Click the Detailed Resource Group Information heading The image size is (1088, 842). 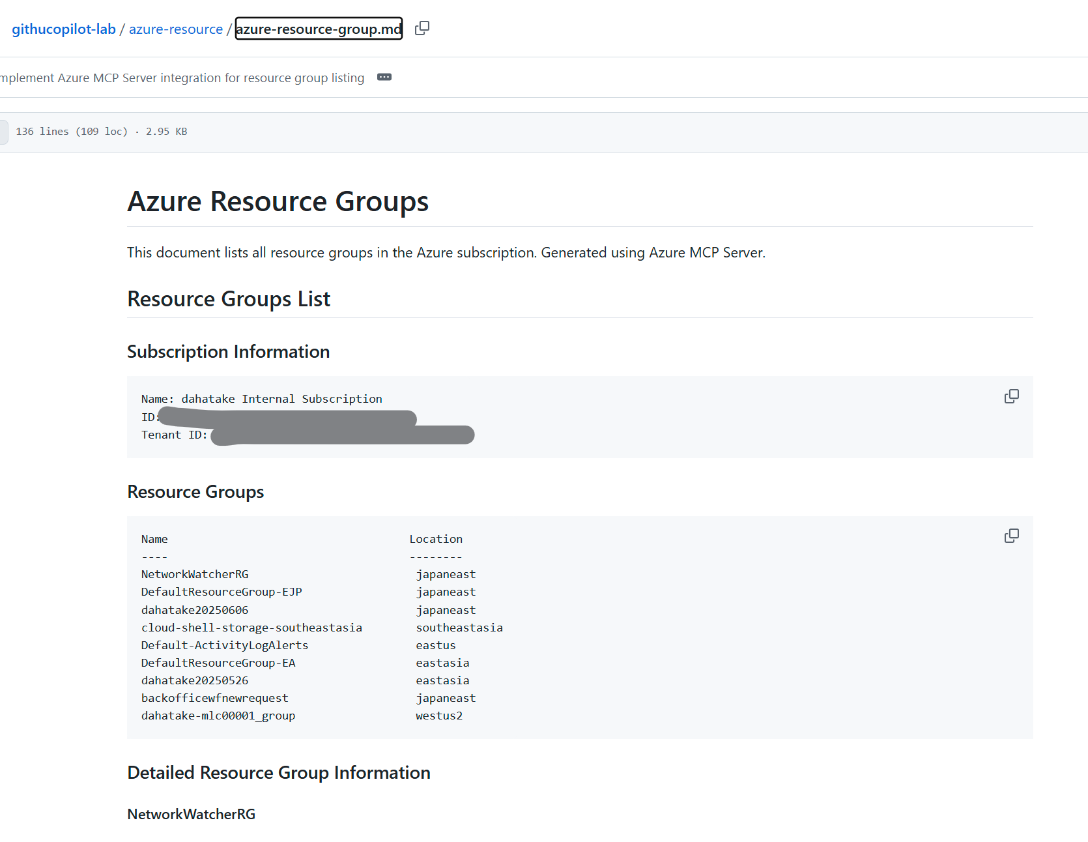click(x=279, y=772)
